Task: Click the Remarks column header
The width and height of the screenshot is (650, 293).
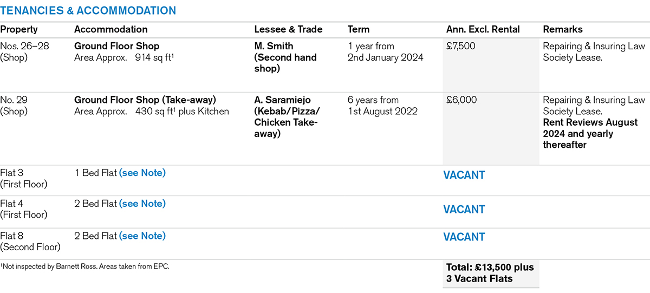Action: (x=563, y=30)
